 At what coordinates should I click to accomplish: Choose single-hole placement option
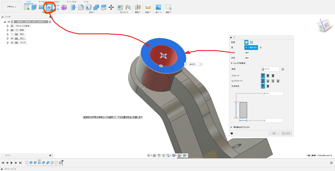(x=247, y=42)
